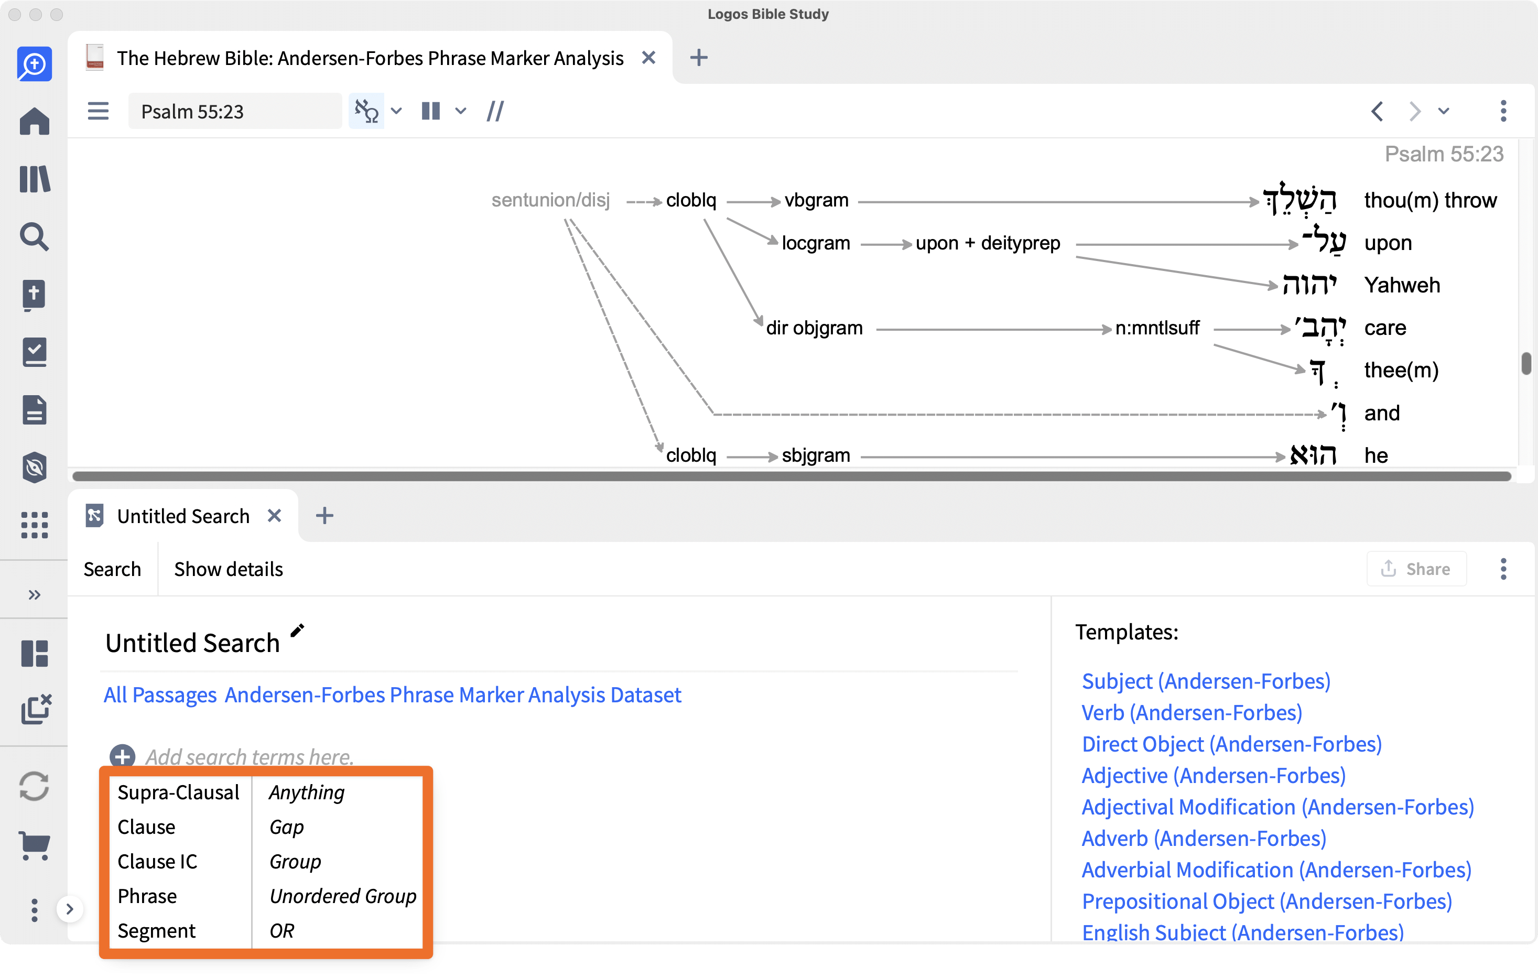Open Adverb (Andersen-Forbes) template
Image resolution: width=1538 pixels, height=978 pixels.
[x=1204, y=838]
